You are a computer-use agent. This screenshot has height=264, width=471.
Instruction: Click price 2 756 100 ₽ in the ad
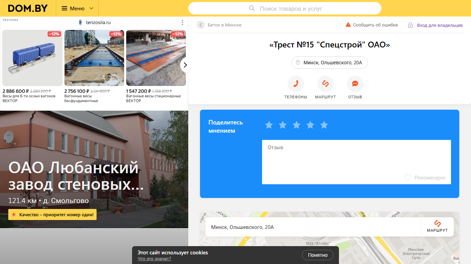[x=77, y=91]
